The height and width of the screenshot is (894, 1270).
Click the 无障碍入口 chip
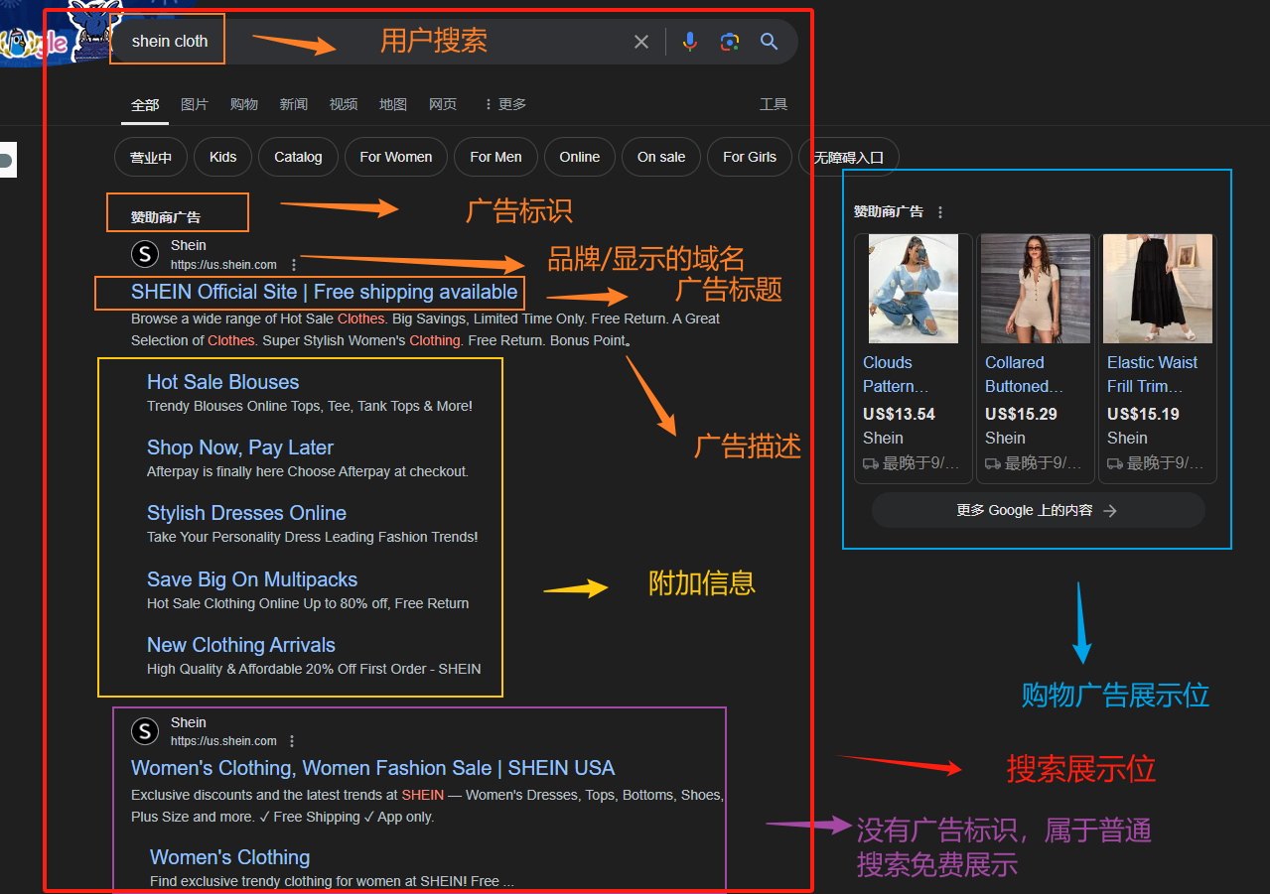tap(849, 157)
